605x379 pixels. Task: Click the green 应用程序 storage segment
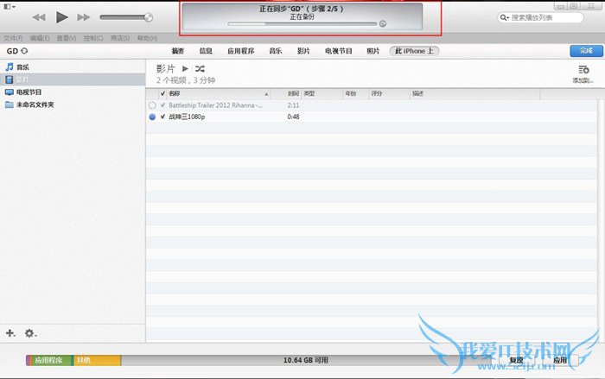pyautogui.click(x=51, y=360)
